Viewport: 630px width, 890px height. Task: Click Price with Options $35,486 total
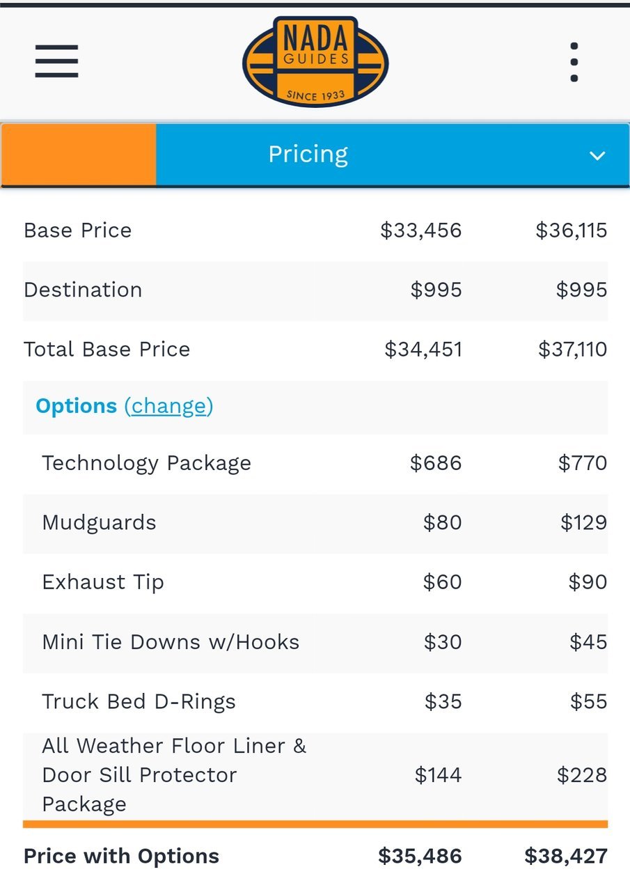point(420,856)
